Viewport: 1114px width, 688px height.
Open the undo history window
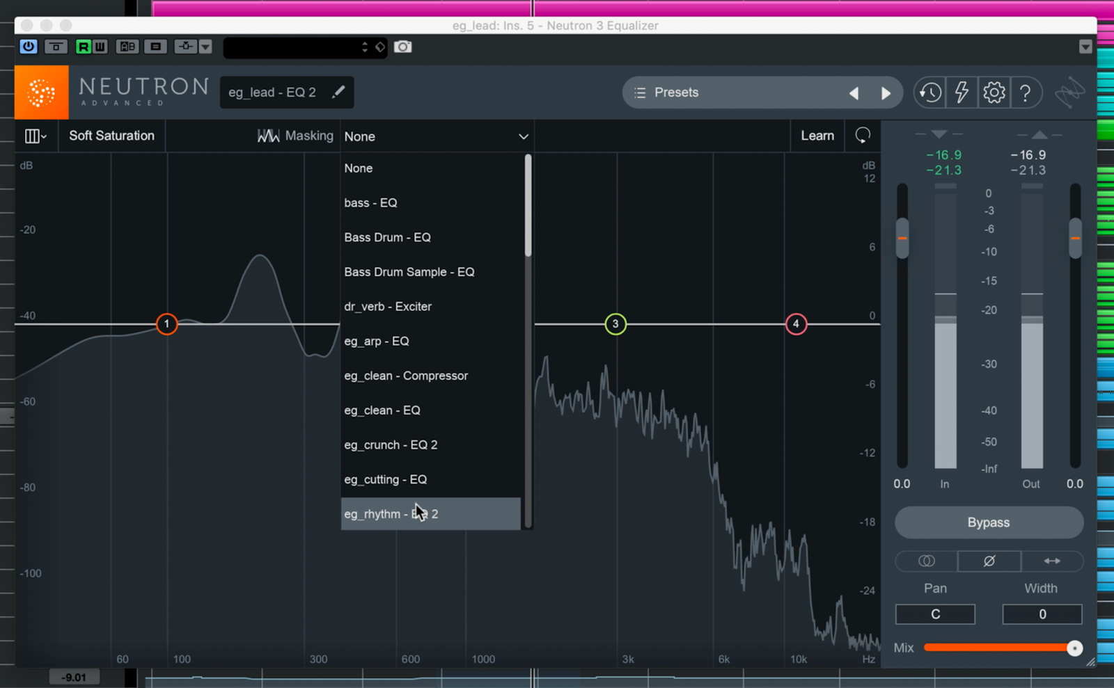[930, 93]
